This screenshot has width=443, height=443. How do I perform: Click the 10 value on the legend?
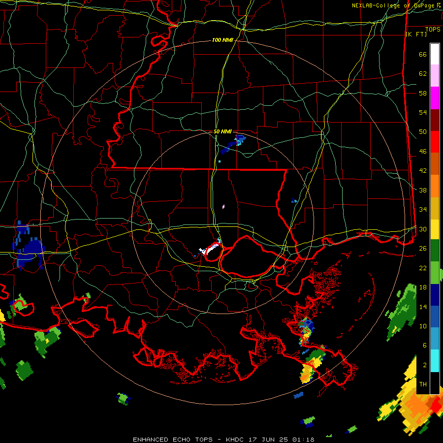423,326
